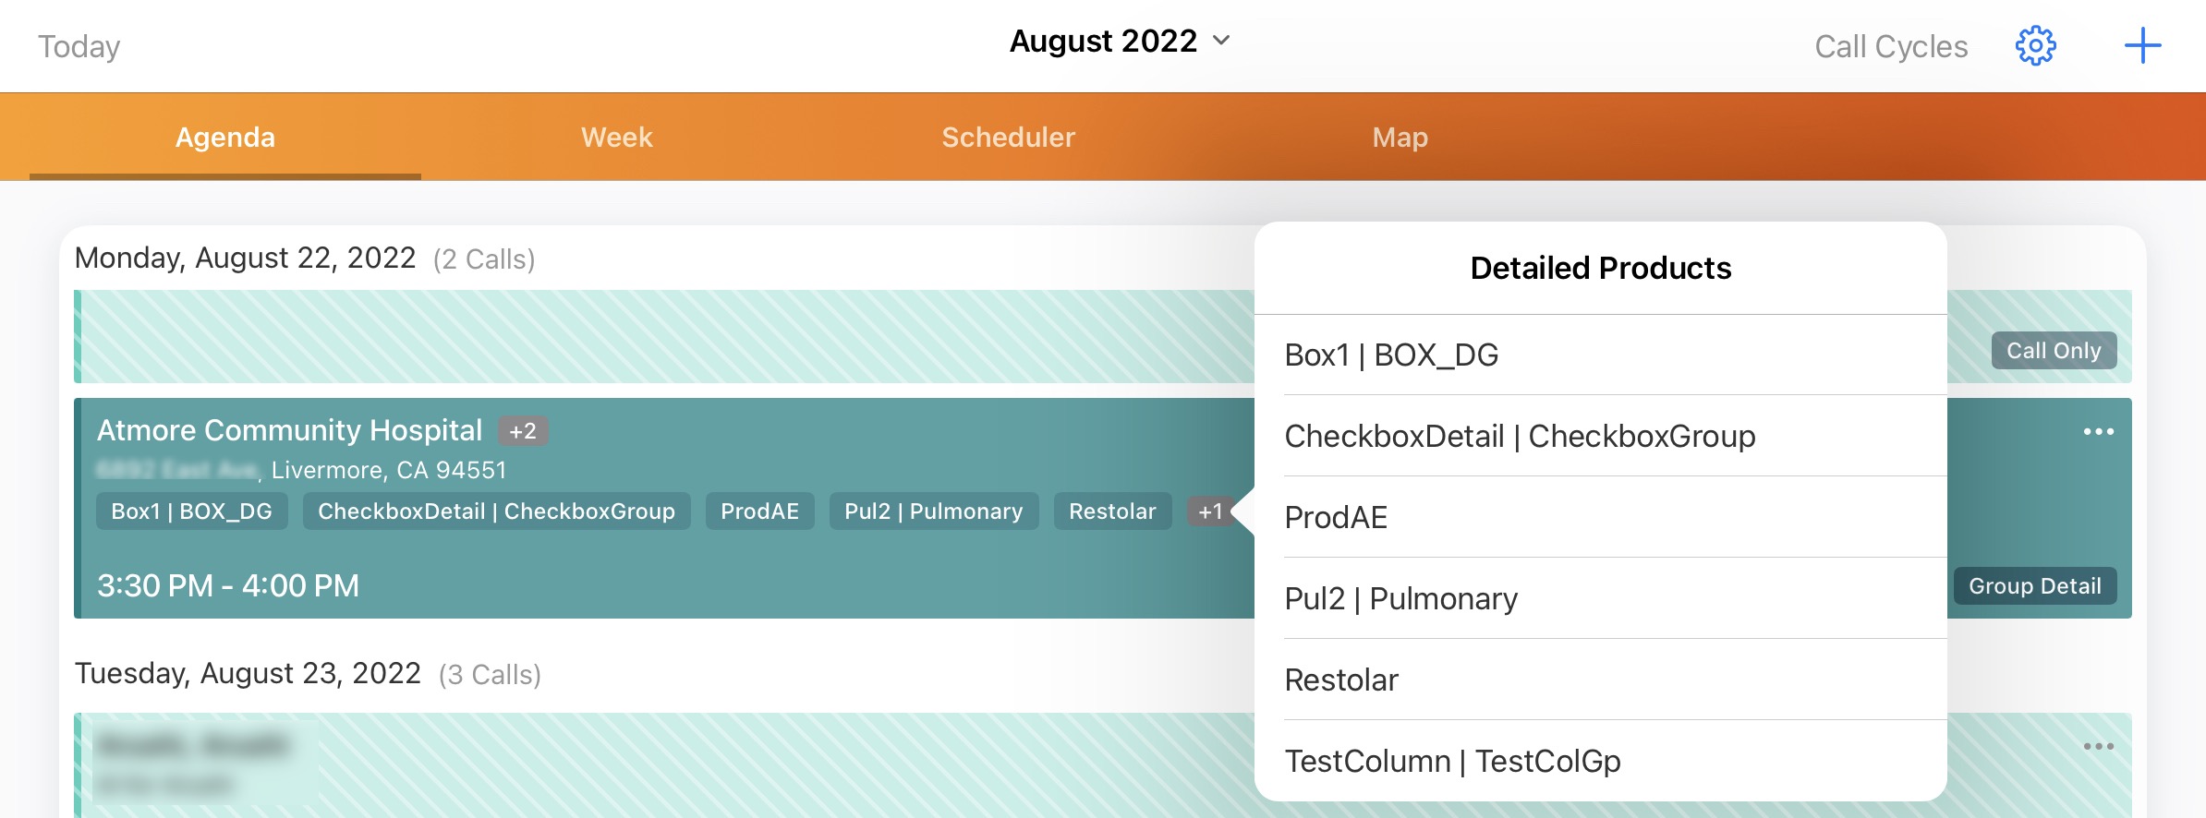Switch to the Week tab

(x=616, y=138)
